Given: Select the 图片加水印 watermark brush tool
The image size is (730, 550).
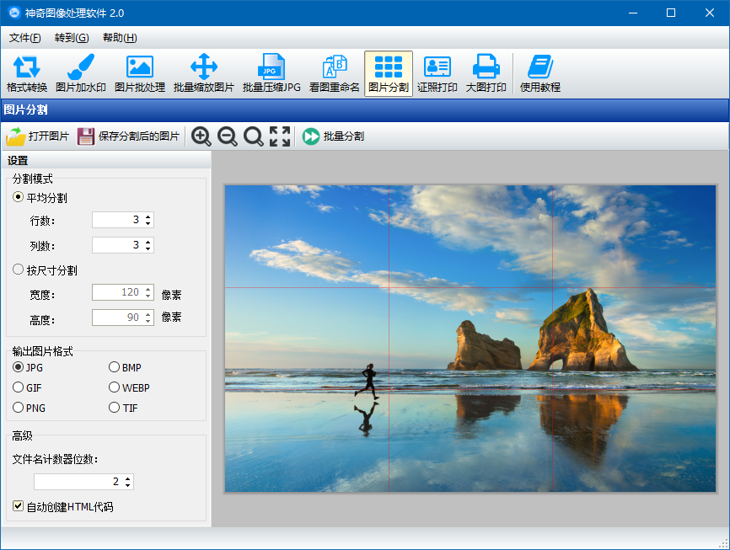Looking at the screenshot, I should pyautogui.click(x=81, y=73).
